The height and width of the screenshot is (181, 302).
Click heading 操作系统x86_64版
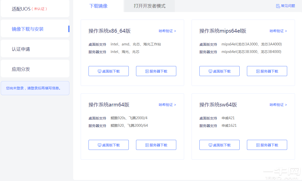point(110,31)
